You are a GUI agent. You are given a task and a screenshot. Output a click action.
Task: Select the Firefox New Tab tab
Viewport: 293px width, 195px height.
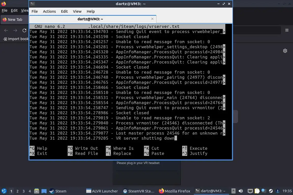14,20
